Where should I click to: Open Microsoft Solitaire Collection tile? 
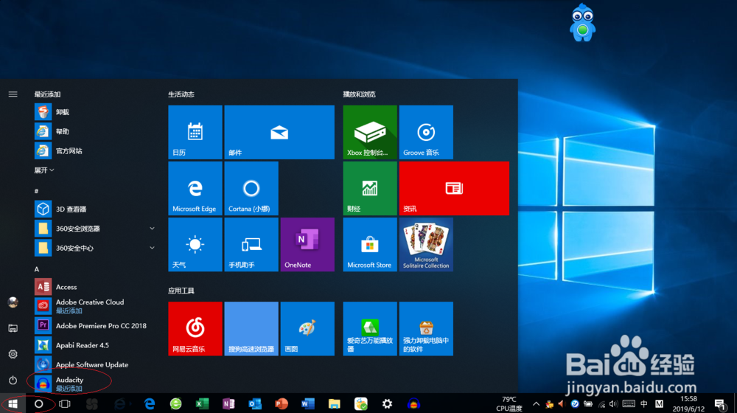[x=426, y=244]
